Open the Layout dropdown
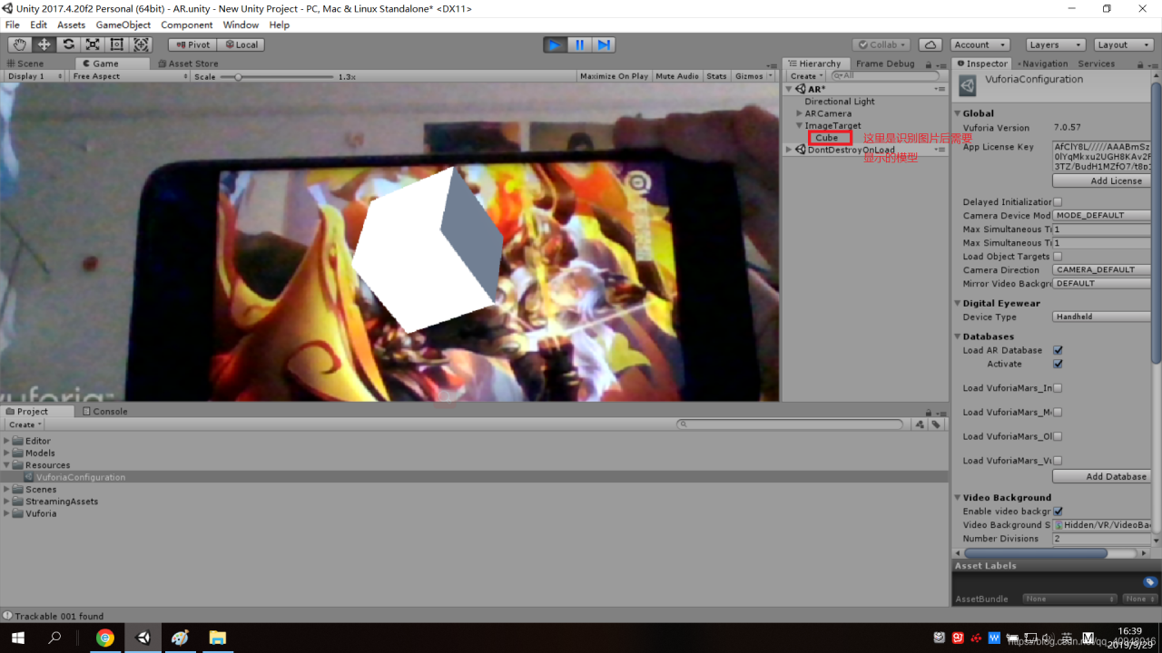1162x653 pixels. 1122,44
